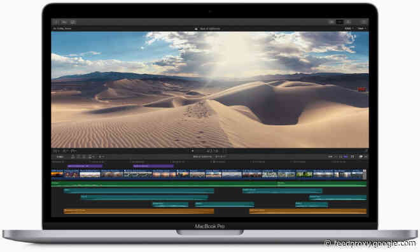Screen dimensions: 420x252
Task: Click the Overwrite clip edit icon
Action: 90,157
